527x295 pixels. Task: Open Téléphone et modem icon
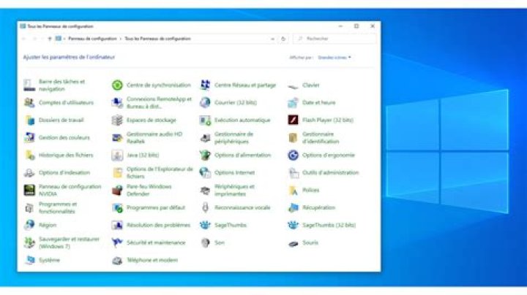117,260
